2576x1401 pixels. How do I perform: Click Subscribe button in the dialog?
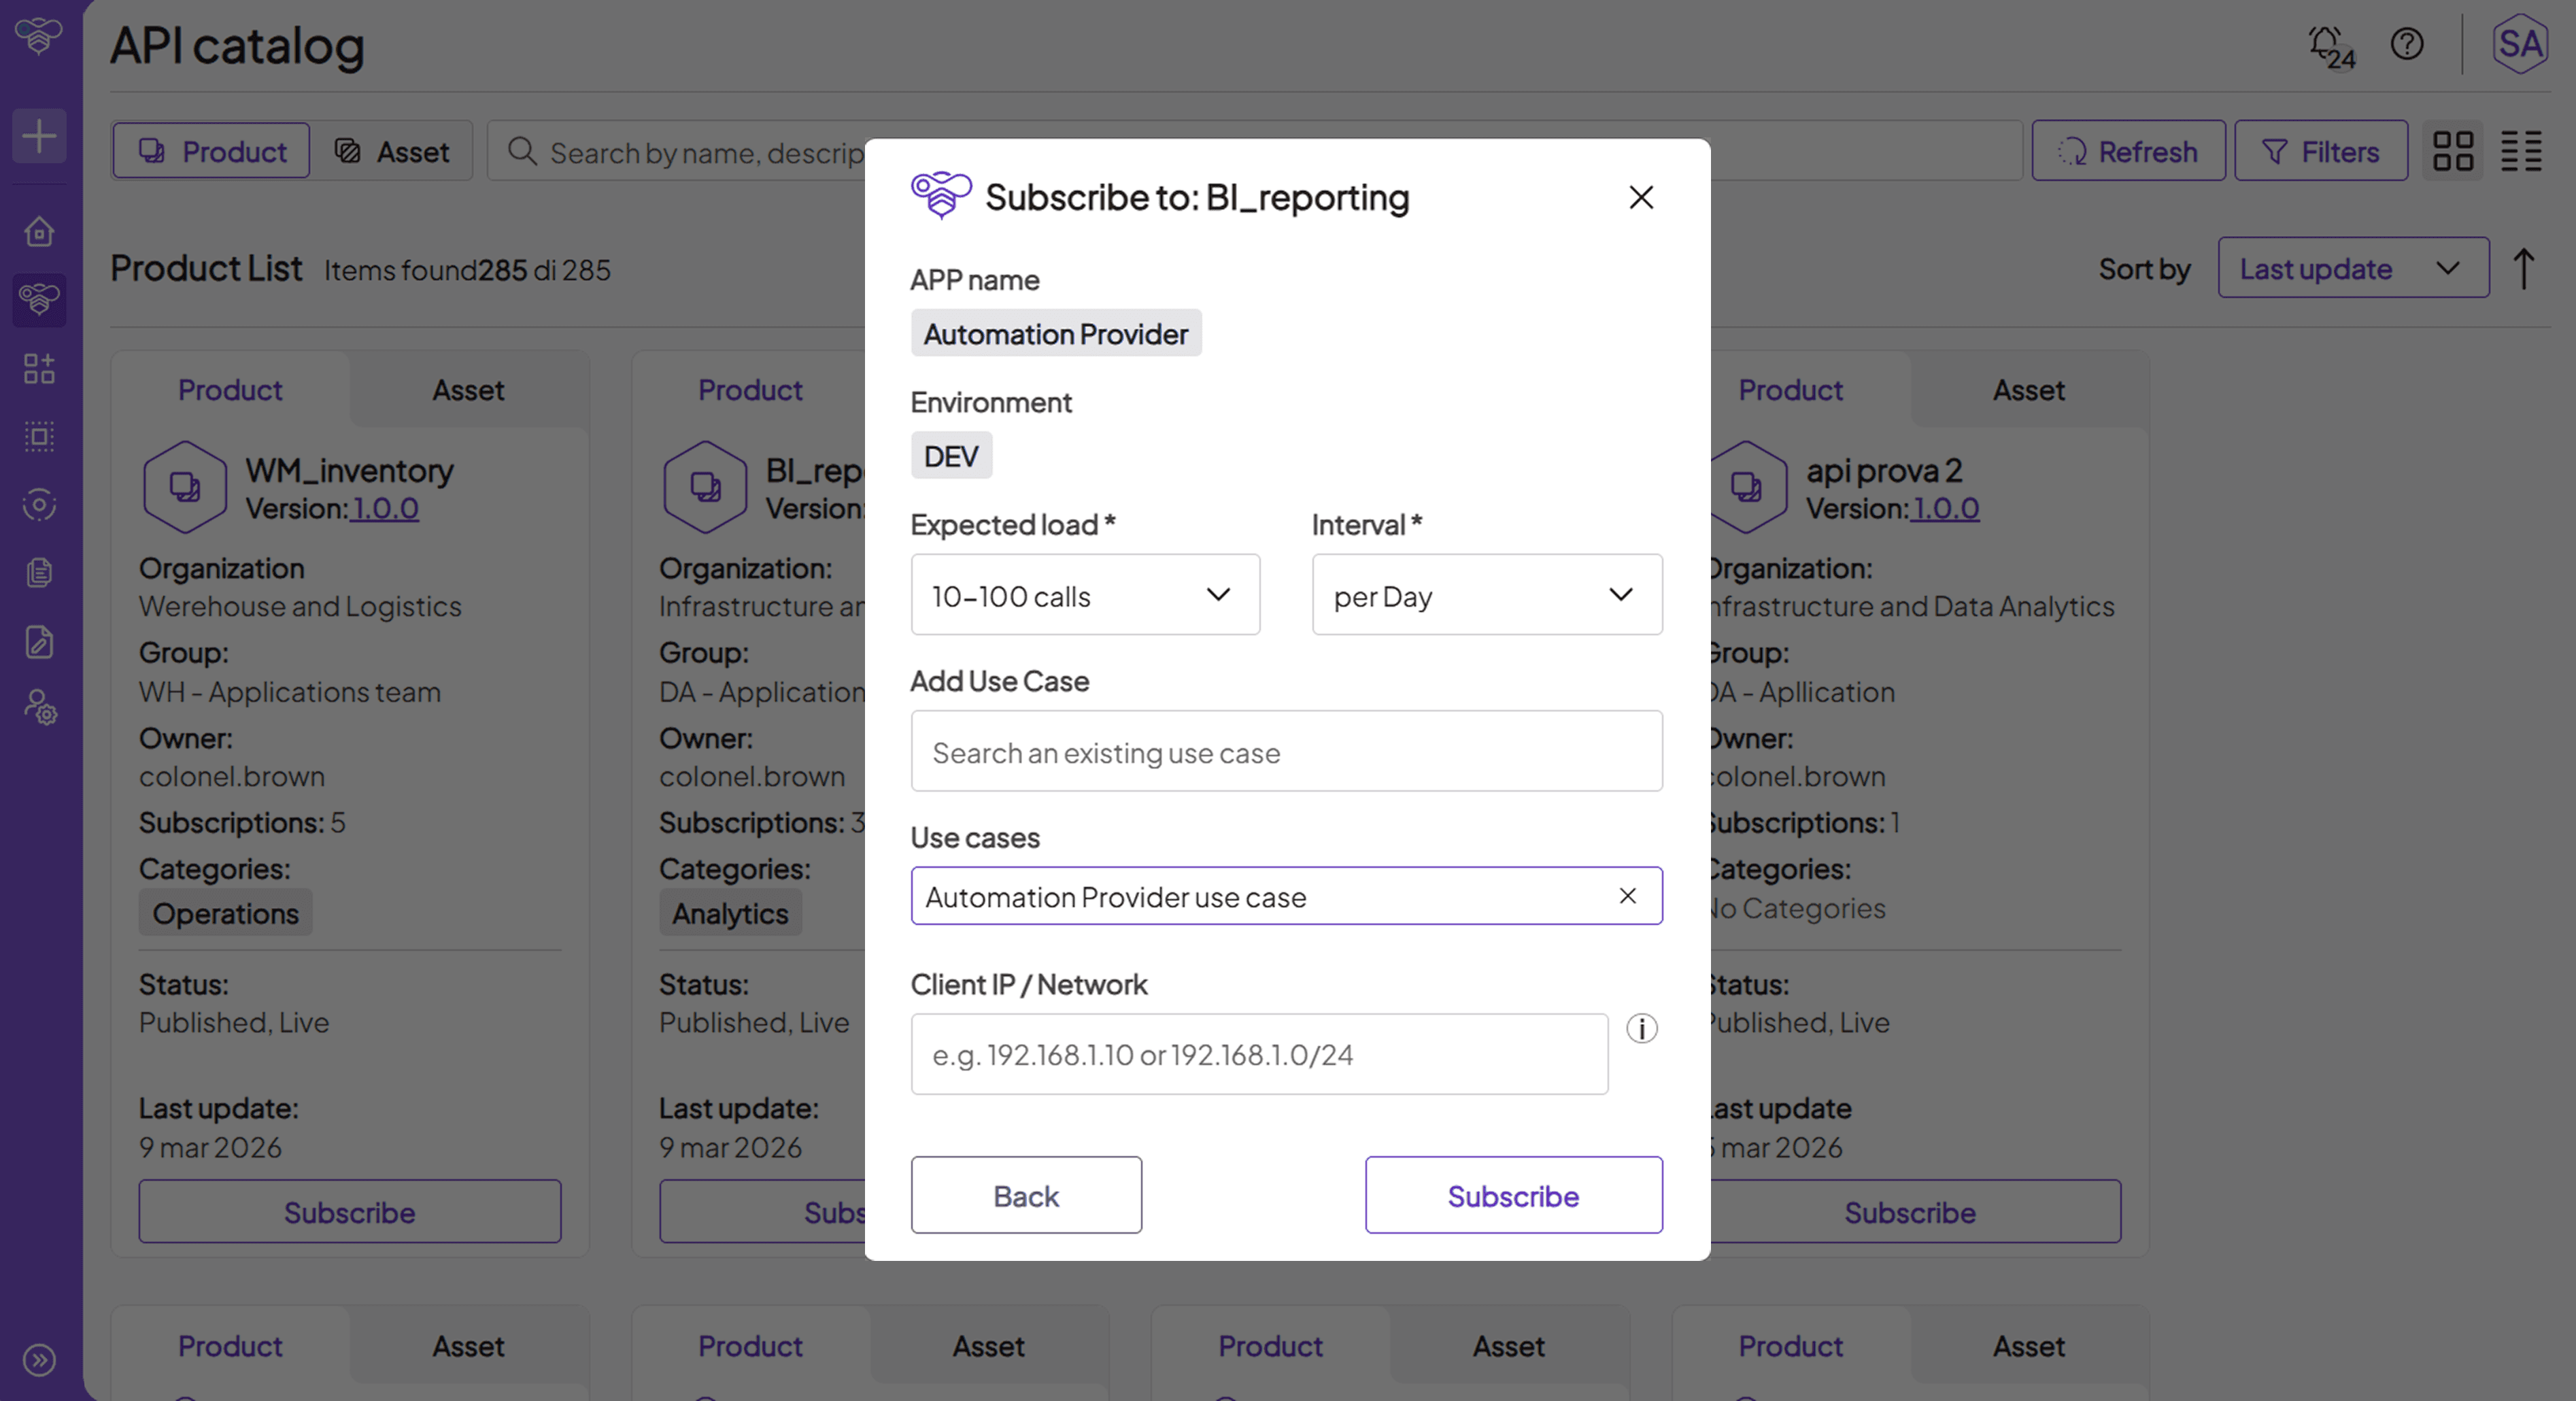tap(1512, 1196)
